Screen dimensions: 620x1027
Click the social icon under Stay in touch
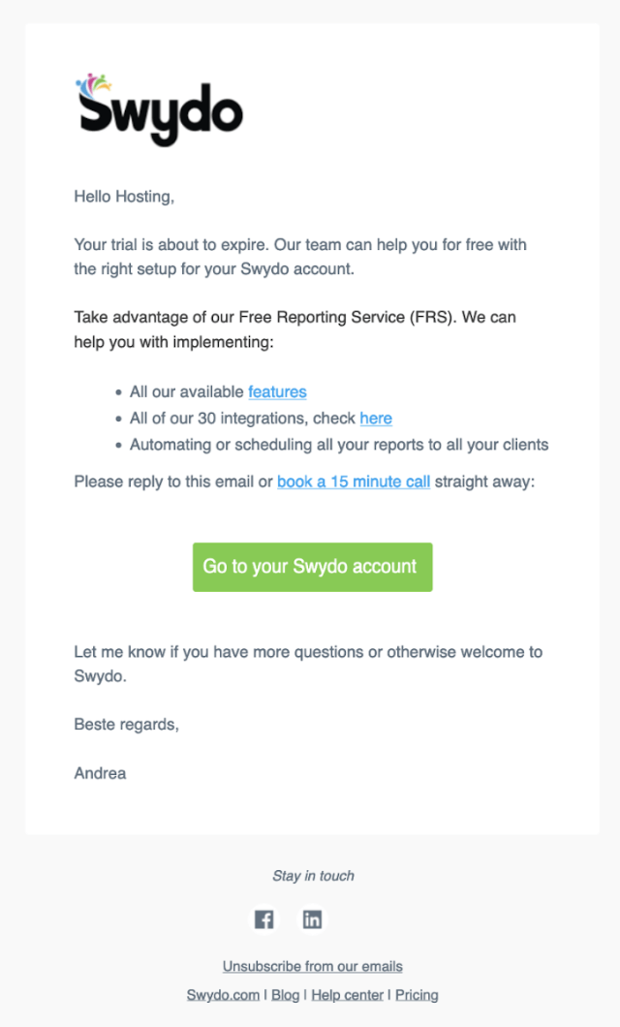coord(263,918)
